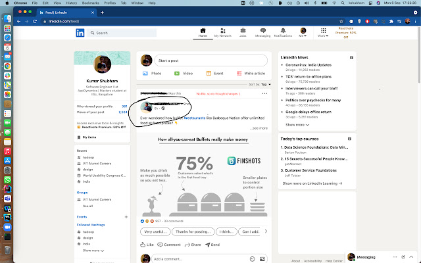Open My items bookmark

click(x=87, y=137)
